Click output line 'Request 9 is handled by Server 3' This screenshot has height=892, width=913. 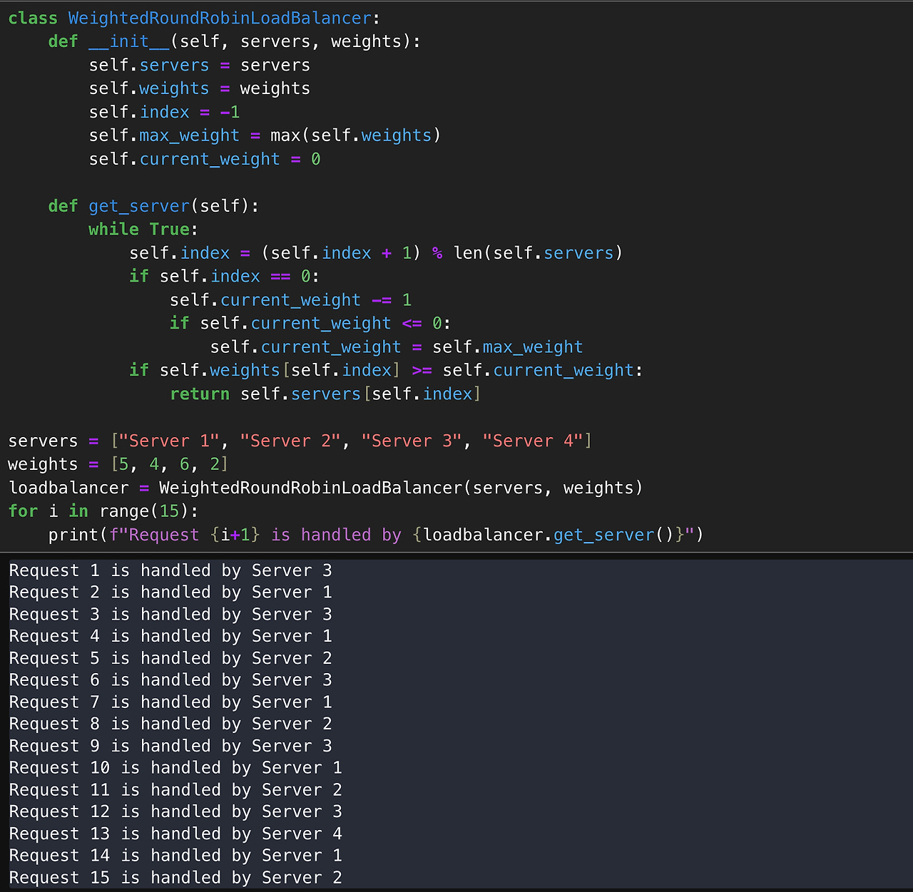coord(170,747)
